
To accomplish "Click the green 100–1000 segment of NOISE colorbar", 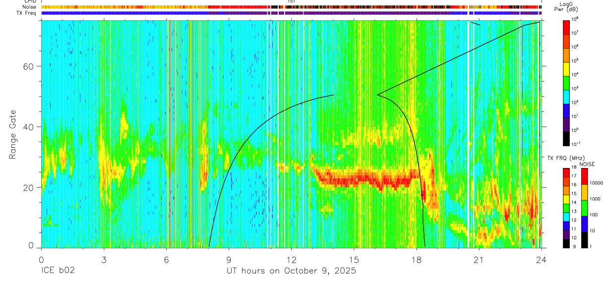I will [x=585, y=208].
